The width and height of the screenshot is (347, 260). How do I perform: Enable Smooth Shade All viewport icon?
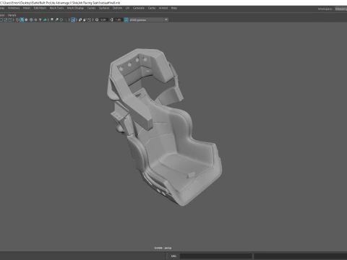(22, 19)
